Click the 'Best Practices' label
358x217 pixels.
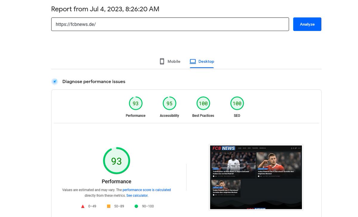click(x=203, y=116)
